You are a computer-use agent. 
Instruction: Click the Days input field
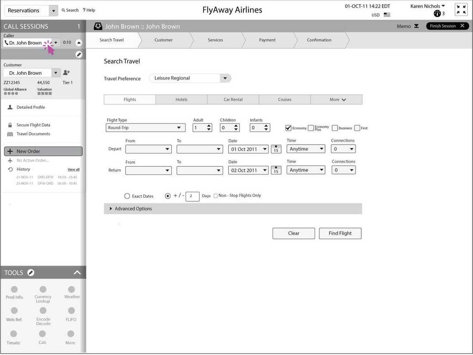point(192,196)
